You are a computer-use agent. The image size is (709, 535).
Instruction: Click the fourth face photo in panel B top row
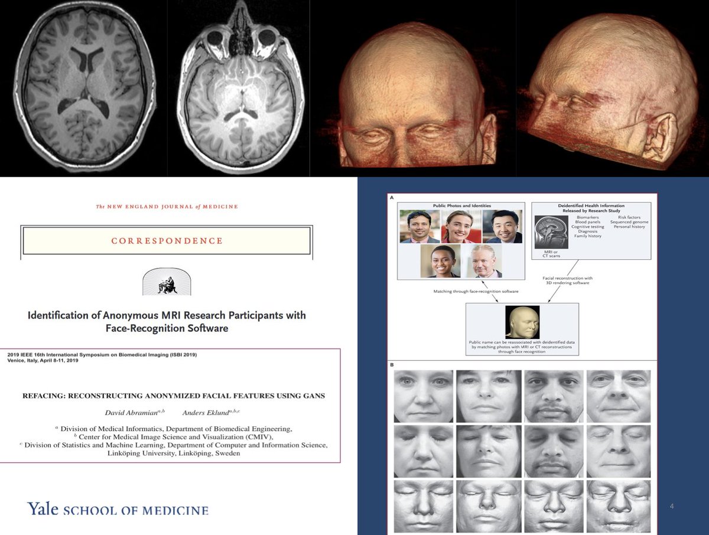619,396
